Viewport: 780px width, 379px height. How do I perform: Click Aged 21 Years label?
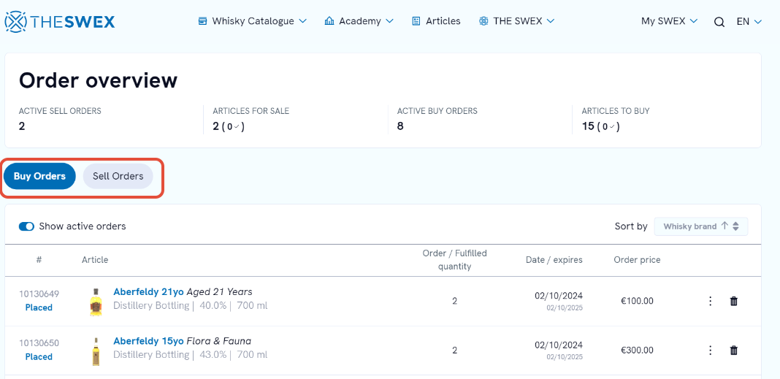pyautogui.click(x=219, y=292)
